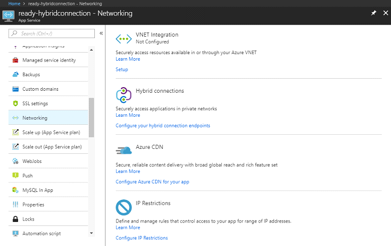The height and width of the screenshot is (246, 391).
Task: Click the sidebar scrollbar thumb
Action: (x=91, y=118)
